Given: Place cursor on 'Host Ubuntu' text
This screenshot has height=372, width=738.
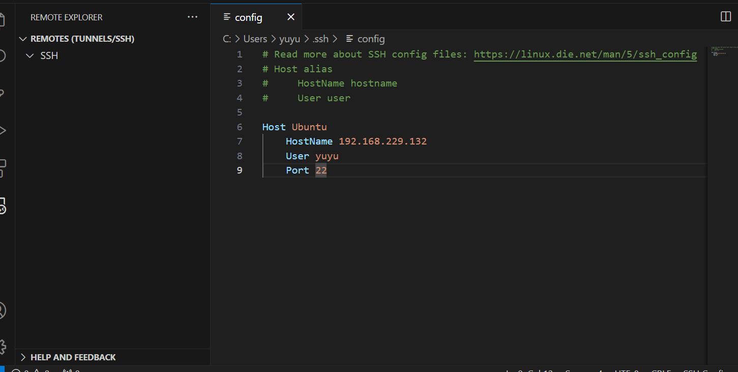Looking at the screenshot, I should 294,127.
